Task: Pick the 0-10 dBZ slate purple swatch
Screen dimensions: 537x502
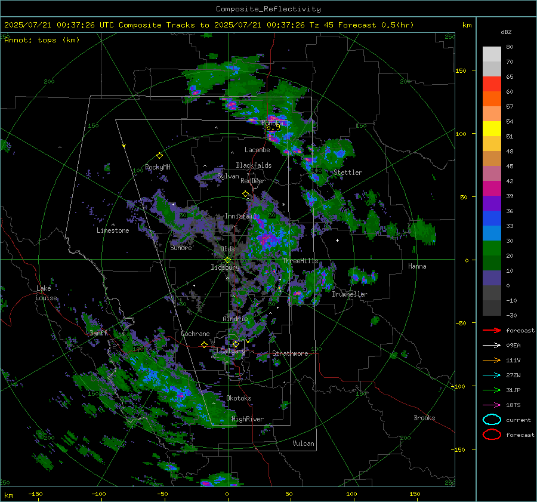Action: [492, 278]
